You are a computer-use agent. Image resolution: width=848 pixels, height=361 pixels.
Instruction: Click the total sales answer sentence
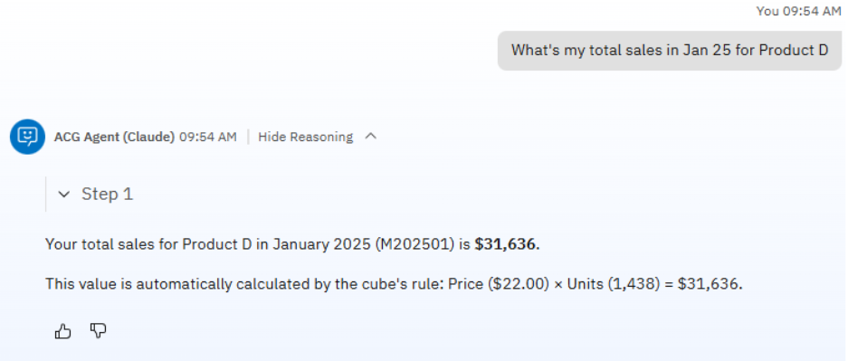[292, 244]
